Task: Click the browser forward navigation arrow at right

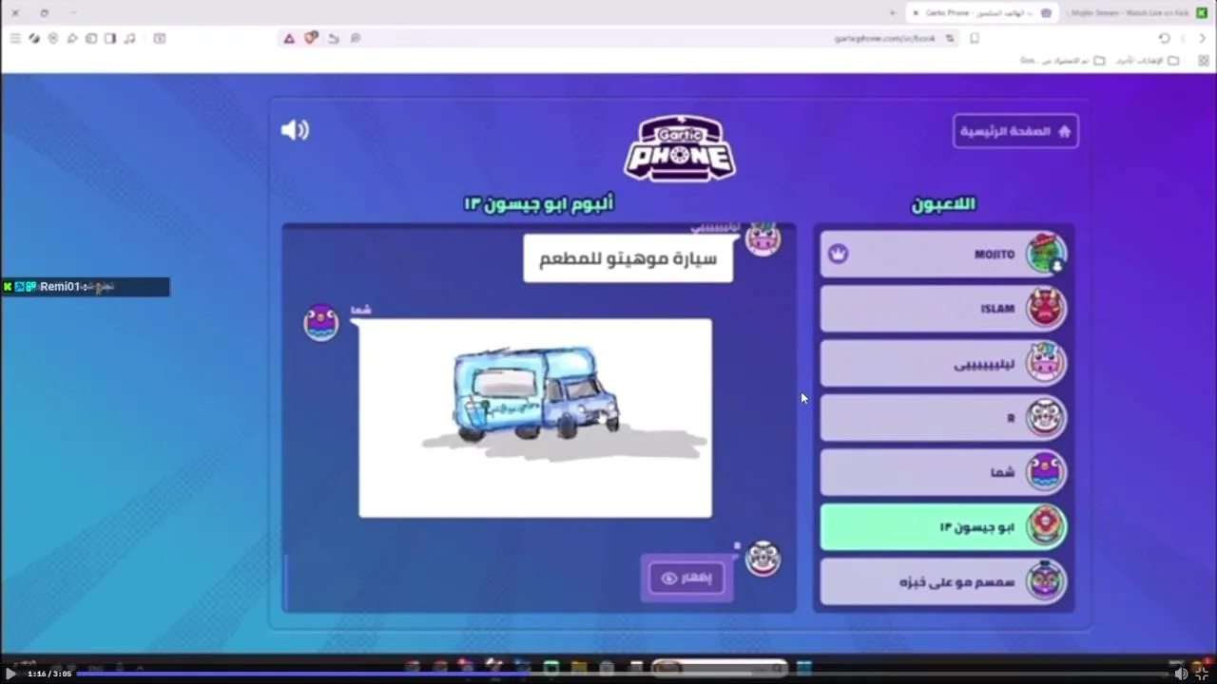Action: tap(1202, 38)
